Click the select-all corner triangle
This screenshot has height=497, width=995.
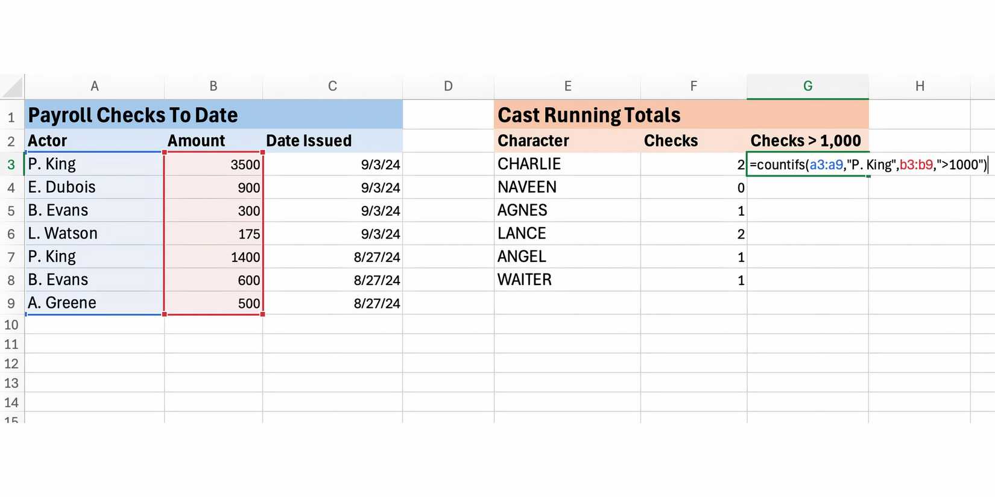coord(13,88)
